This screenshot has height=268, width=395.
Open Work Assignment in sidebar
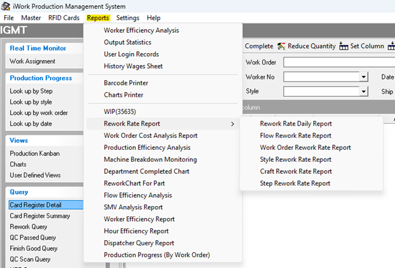32,61
